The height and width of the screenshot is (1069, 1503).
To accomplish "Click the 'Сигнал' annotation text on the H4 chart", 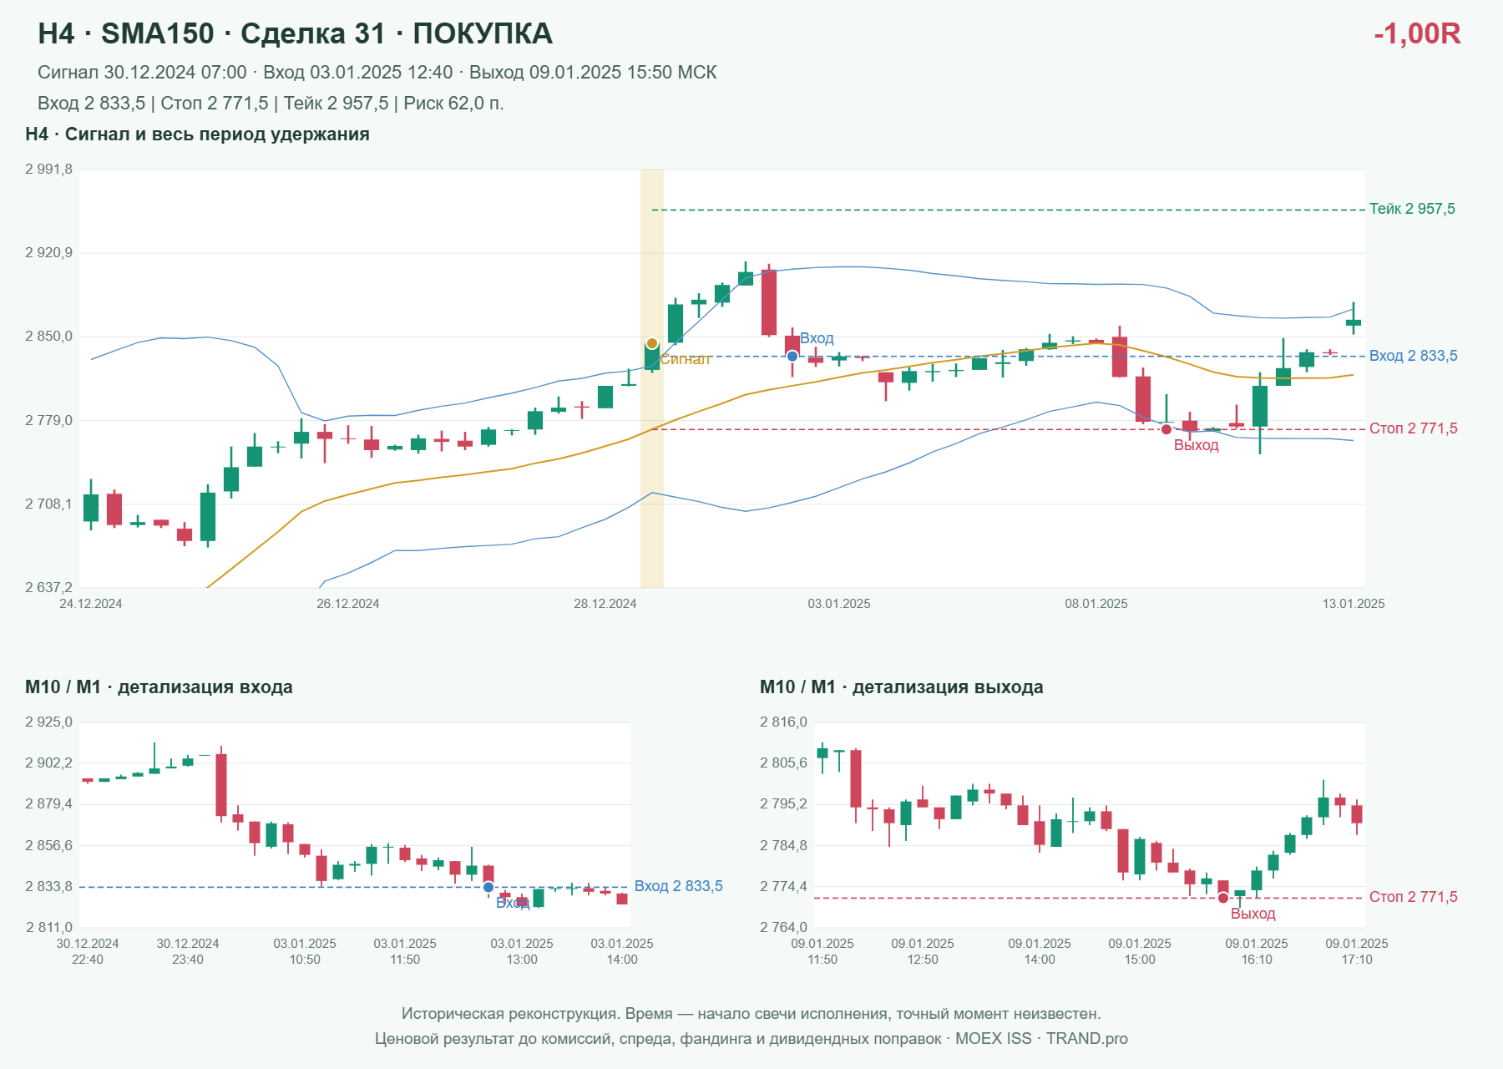I will click(686, 359).
